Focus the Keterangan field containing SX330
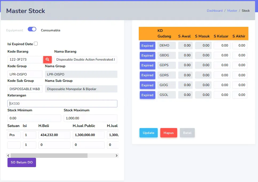The height and width of the screenshot is (182, 258). [x=62, y=104]
